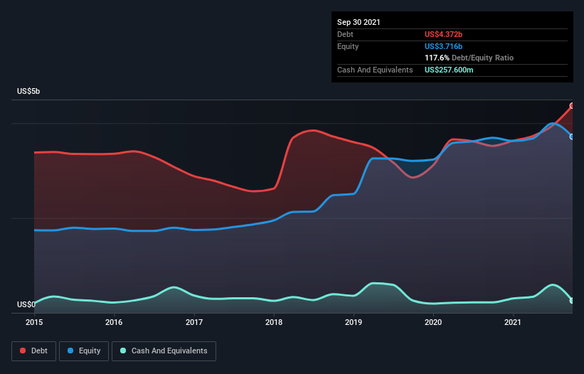
Task: Click the US$4.372b debt value
Action: tap(444, 34)
